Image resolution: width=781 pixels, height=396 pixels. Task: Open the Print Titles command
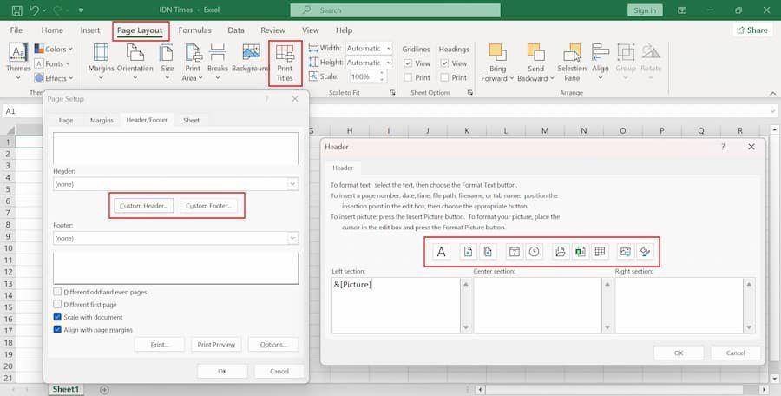click(x=285, y=63)
